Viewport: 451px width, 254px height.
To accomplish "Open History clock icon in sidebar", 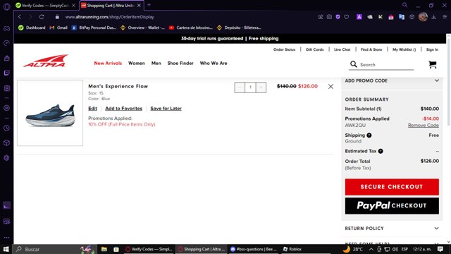I will [x=6, y=128].
